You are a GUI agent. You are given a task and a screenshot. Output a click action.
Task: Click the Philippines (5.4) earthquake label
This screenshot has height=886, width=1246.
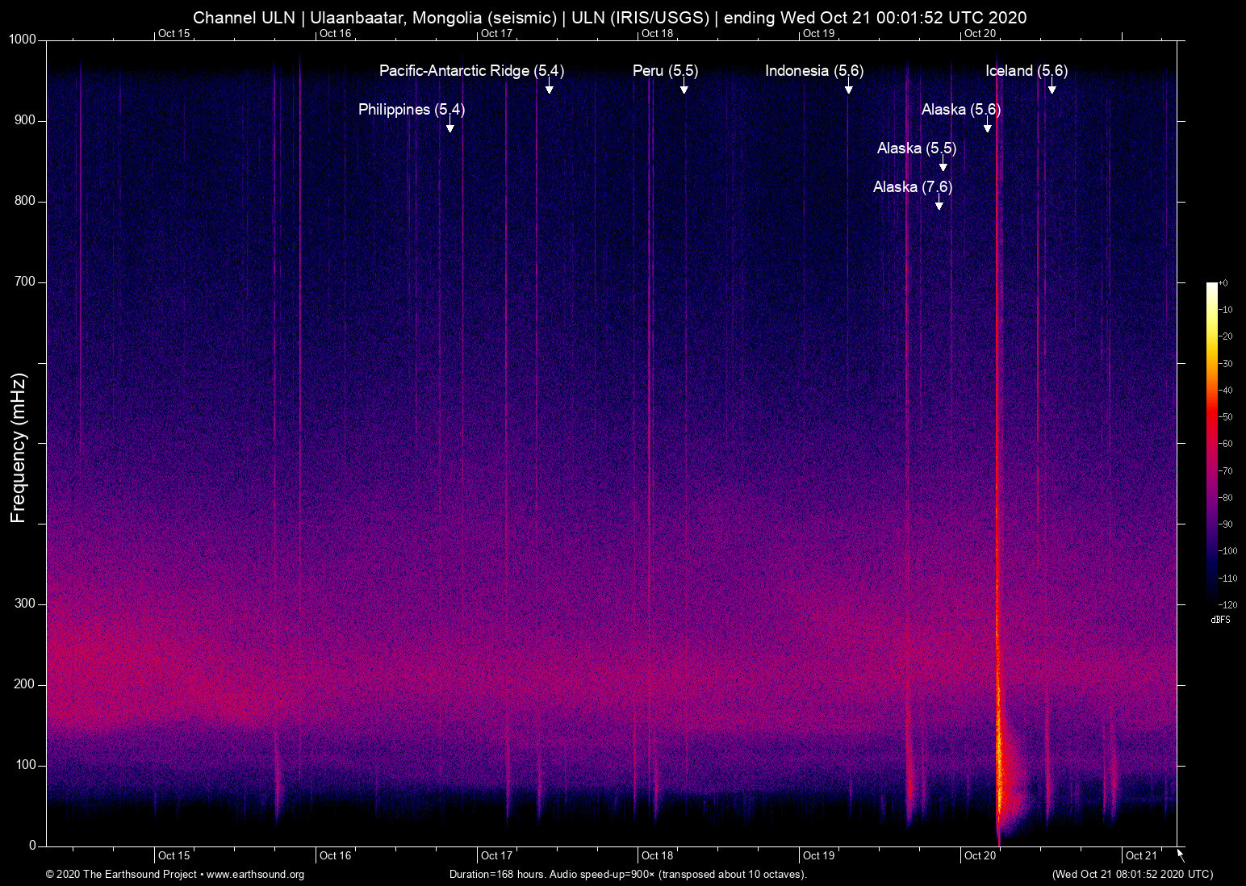pyautogui.click(x=412, y=110)
